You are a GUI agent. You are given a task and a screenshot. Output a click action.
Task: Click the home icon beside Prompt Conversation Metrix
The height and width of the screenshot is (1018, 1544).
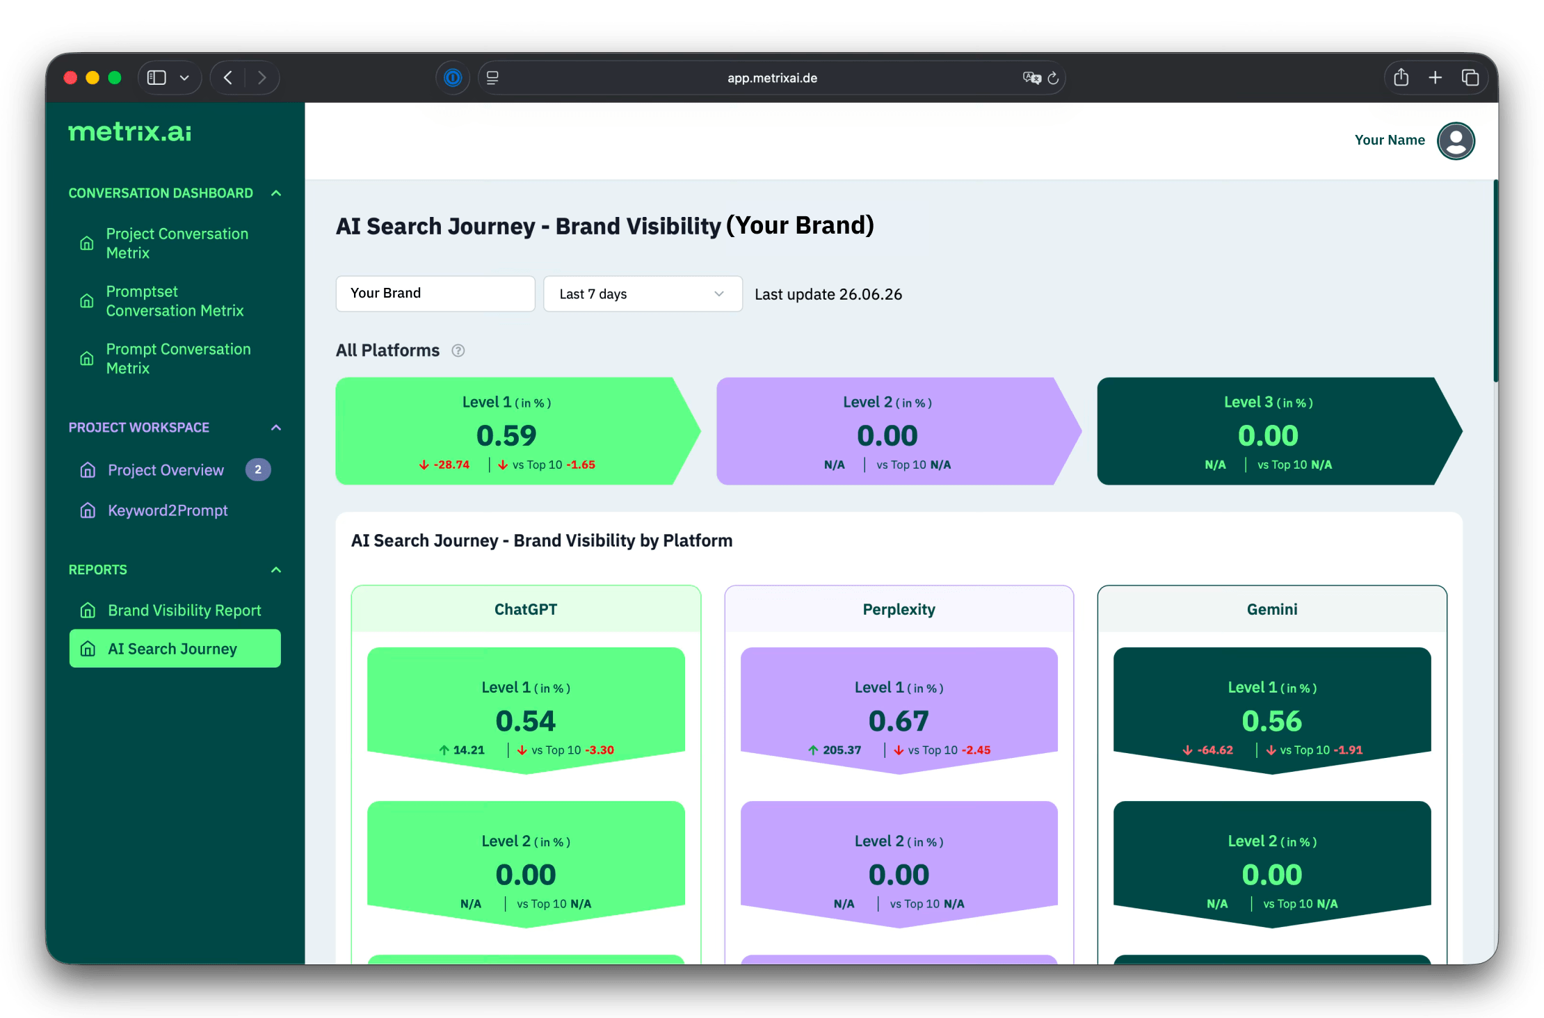(87, 359)
